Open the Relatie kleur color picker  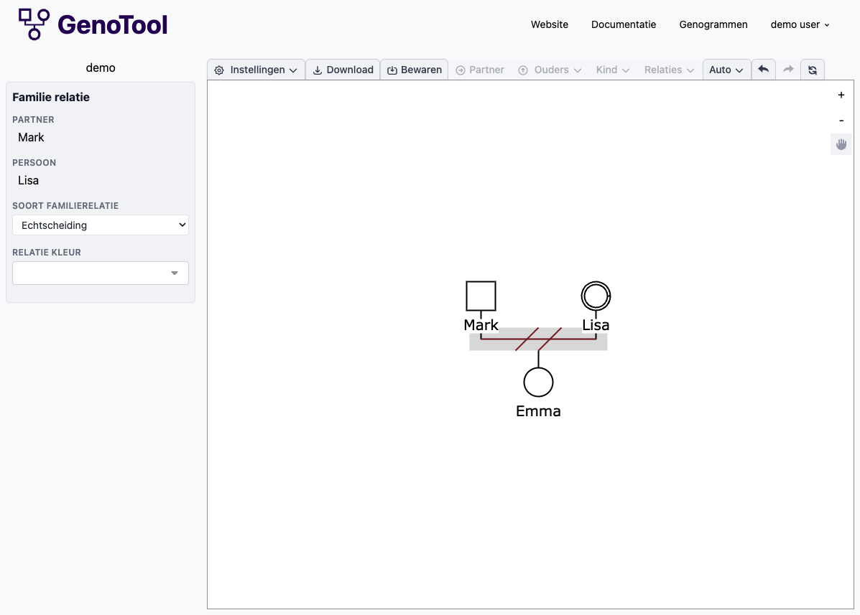click(x=101, y=273)
